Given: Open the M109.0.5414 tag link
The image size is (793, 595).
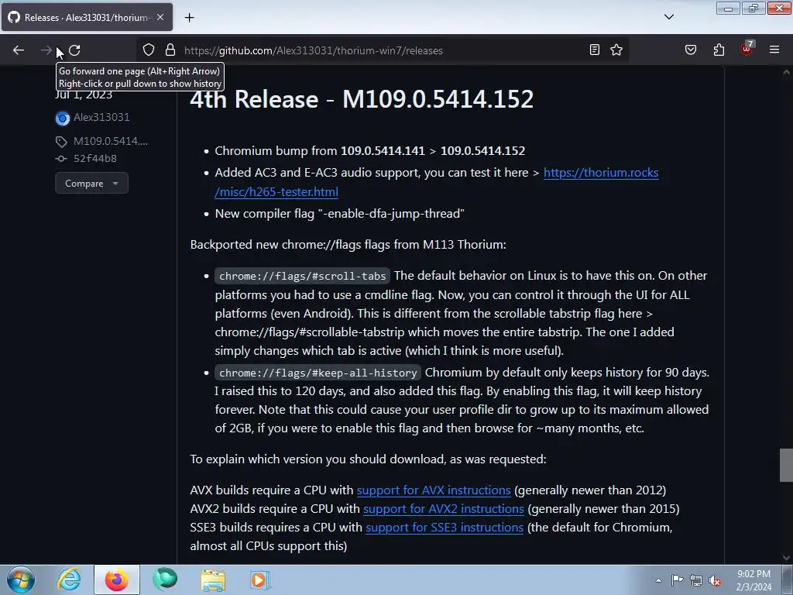Looking at the screenshot, I should (110, 141).
